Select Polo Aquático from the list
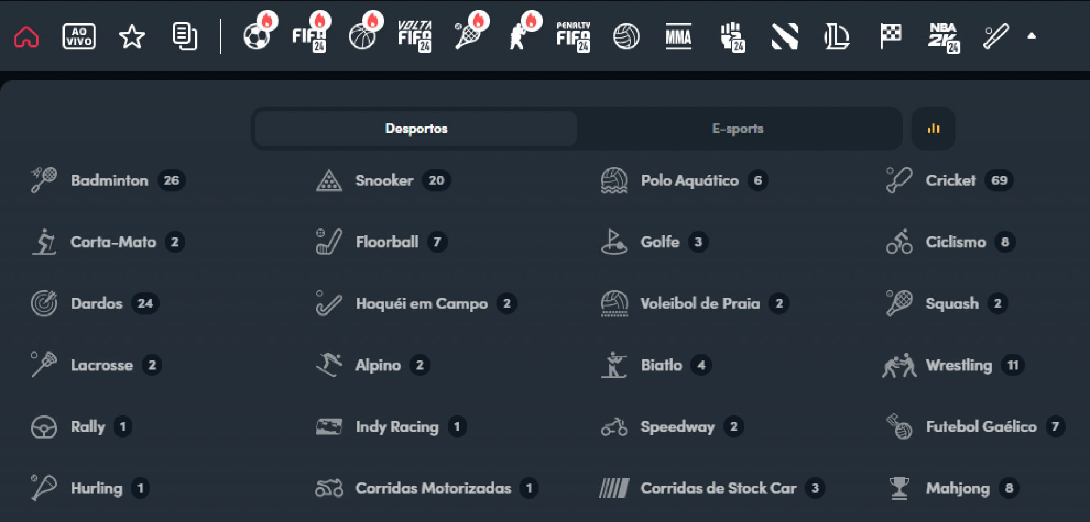The height and width of the screenshot is (522, 1090). click(x=689, y=180)
